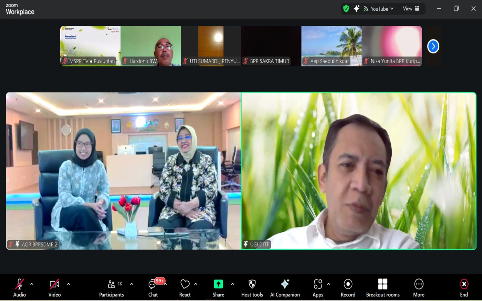
Task: Open Breakout rooms
Action: click(x=383, y=288)
